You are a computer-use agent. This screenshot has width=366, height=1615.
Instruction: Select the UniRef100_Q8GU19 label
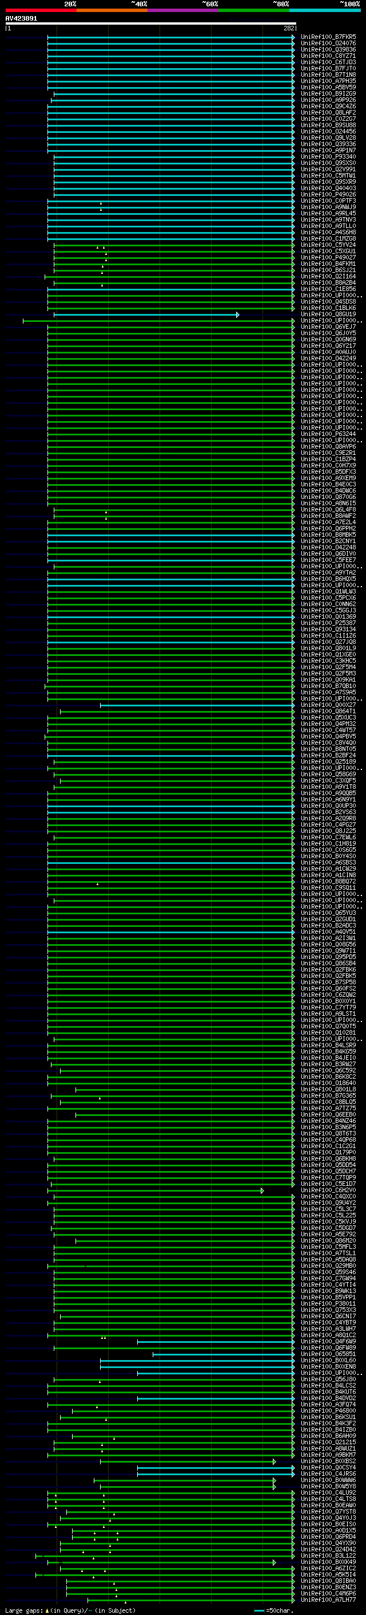click(x=328, y=314)
